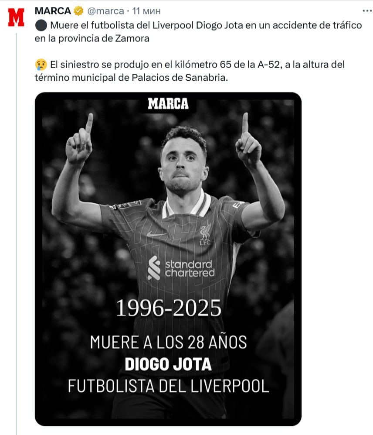Click the crying face emoji in the tweet
Viewport: 373px width, 435px height.
(x=40, y=65)
